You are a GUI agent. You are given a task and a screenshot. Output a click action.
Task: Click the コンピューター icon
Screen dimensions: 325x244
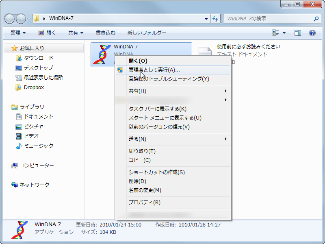click(x=14, y=166)
